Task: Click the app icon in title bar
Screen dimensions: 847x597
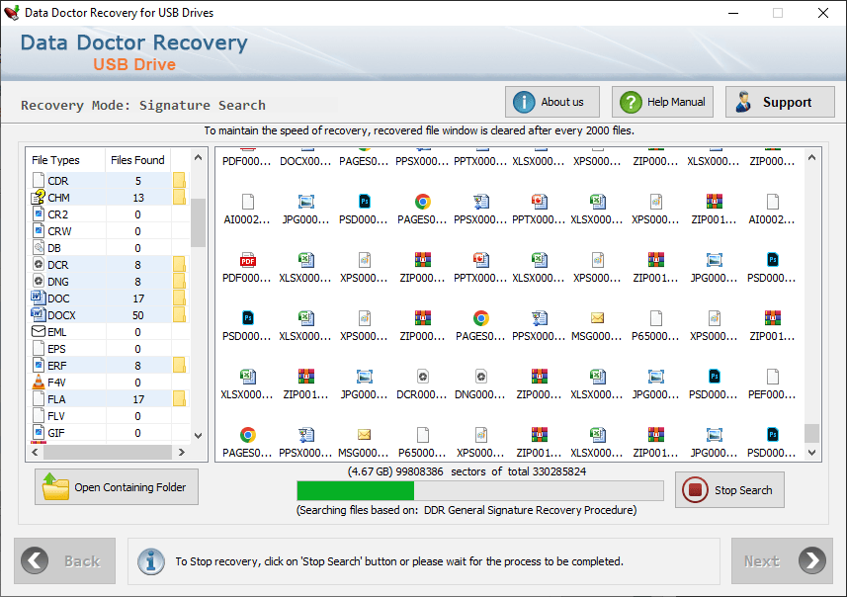Action: point(11,13)
